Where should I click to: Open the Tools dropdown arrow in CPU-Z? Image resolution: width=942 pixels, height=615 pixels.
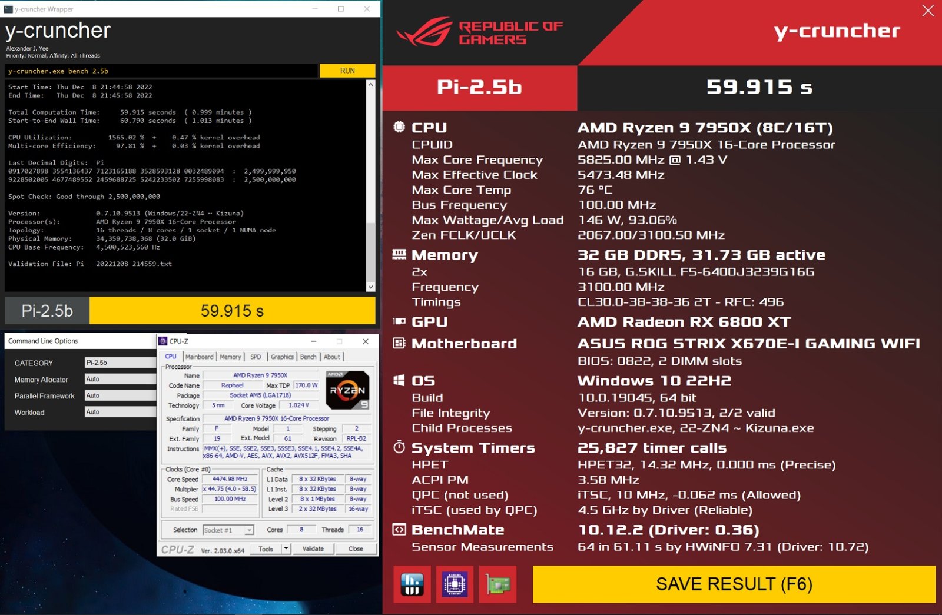286,548
